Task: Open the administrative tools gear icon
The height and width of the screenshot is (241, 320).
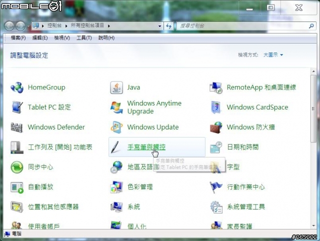Action: pos(216,207)
